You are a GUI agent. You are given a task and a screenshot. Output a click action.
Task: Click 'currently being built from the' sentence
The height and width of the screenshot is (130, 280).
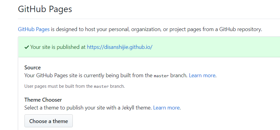point(106,75)
